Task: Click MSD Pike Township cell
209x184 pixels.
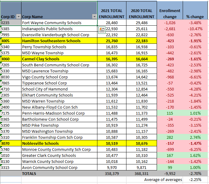Action: click(x=59, y=125)
